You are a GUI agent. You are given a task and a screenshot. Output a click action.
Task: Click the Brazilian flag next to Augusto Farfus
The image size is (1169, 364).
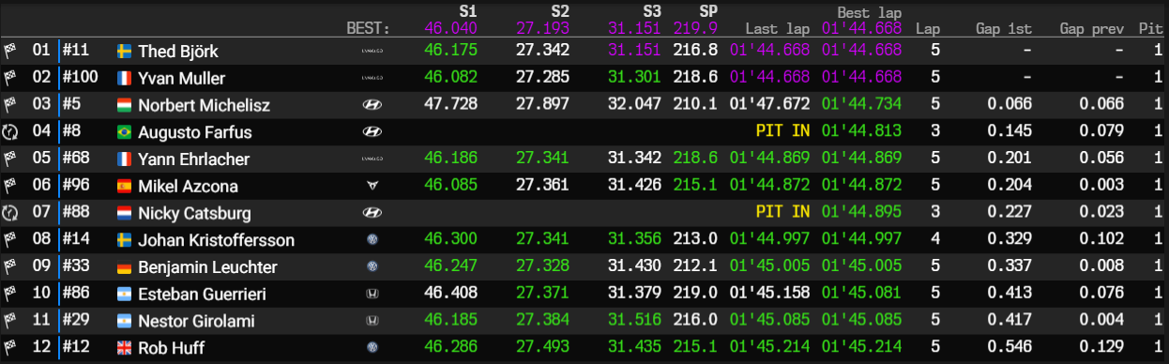point(125,132)
